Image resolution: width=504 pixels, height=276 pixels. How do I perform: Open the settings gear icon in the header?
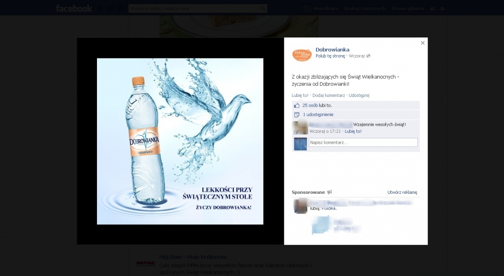[442, 9]
